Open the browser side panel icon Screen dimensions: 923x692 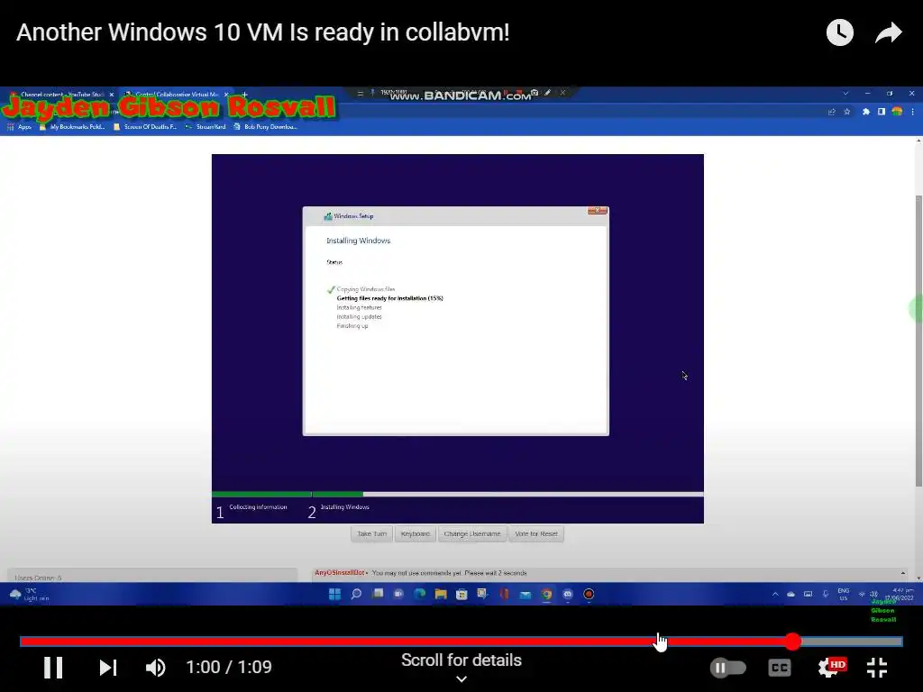tap(882, 112)
